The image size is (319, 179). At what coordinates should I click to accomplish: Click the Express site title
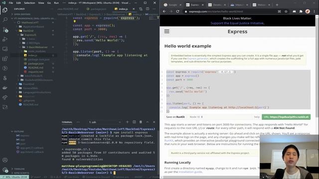point(237,32)
